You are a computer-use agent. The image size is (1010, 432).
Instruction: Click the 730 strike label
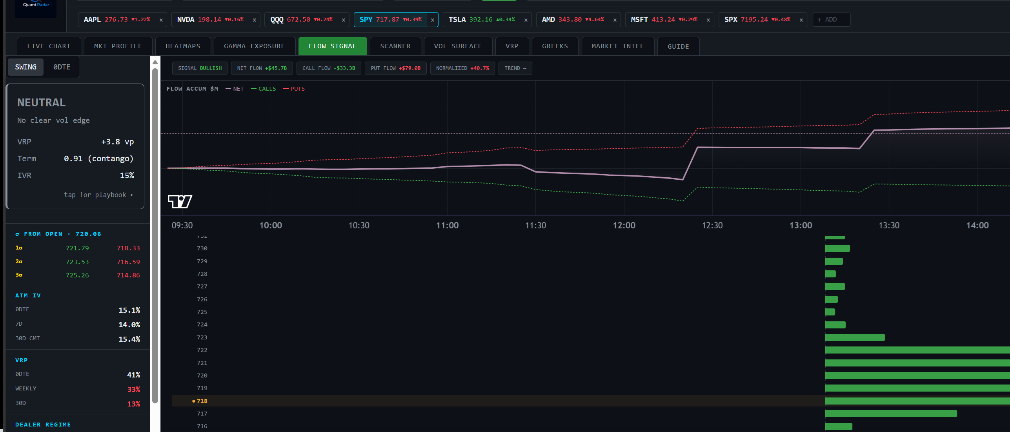(202, 248)
